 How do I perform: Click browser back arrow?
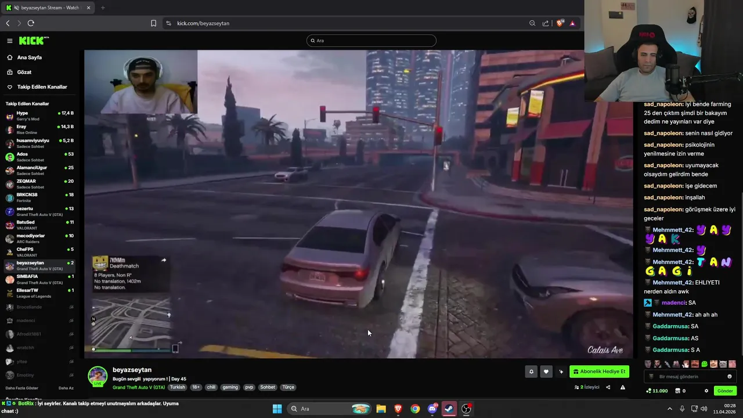point(8,23)
